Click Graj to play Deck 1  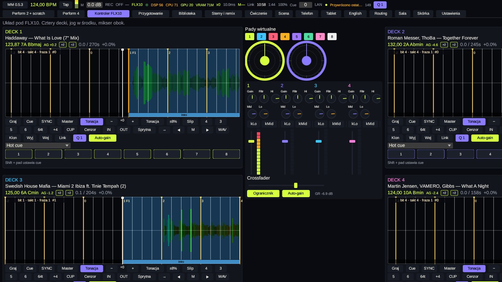click(x=13, y=121)
